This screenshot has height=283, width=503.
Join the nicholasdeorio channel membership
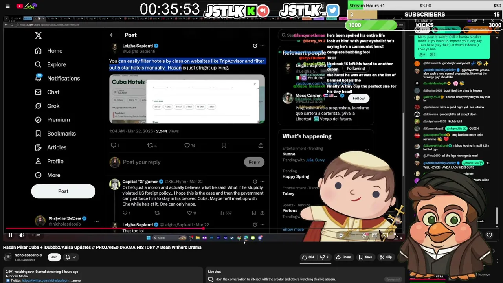[x=54, y=257]
